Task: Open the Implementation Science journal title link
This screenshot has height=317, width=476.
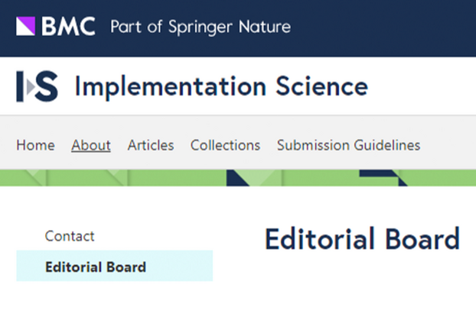Action: click(220, 87)
